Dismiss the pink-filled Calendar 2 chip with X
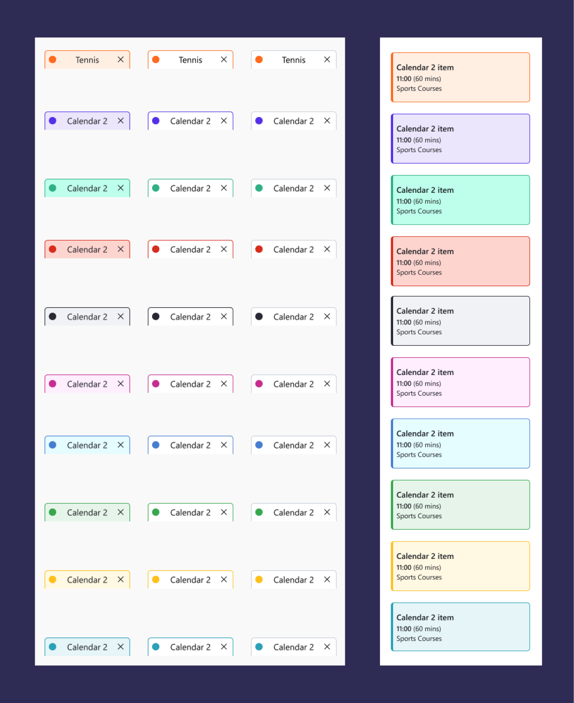 pyautogui.click(x=121, y=383)
